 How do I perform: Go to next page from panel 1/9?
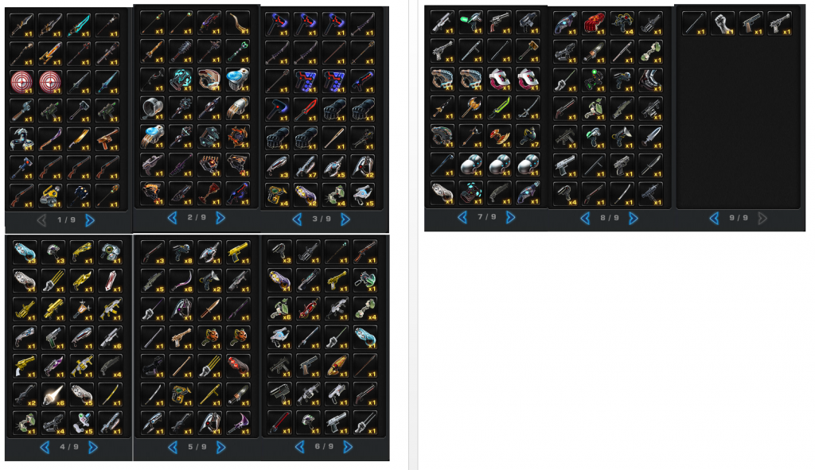pos(90,220)
